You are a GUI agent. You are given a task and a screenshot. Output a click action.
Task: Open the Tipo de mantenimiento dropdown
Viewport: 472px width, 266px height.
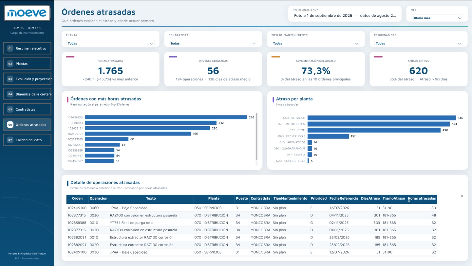tap(316, 43)
